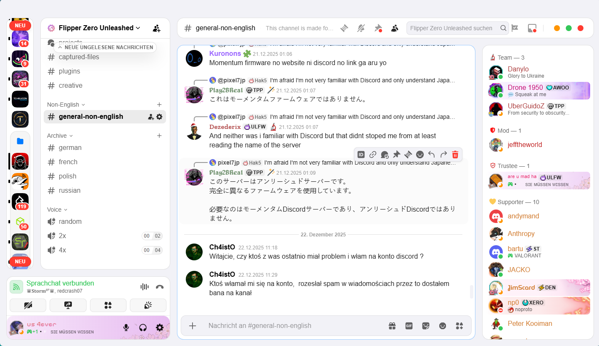Deafen with the headphones icon
599x346 pixels.
(x=142, y=328)
